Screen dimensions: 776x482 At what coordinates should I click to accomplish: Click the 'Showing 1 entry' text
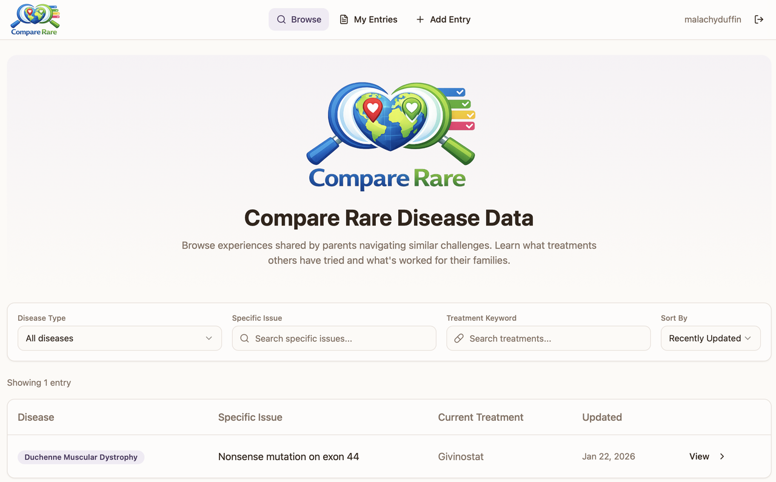pos(39,383)
